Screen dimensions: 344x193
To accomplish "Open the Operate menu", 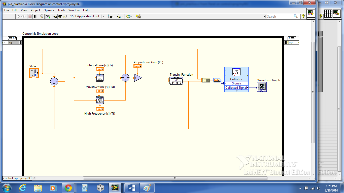I will point(49,10).
